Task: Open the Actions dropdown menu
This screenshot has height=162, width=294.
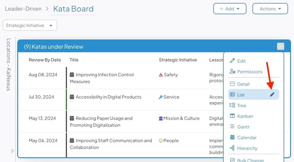Action: tap(270, 9)
